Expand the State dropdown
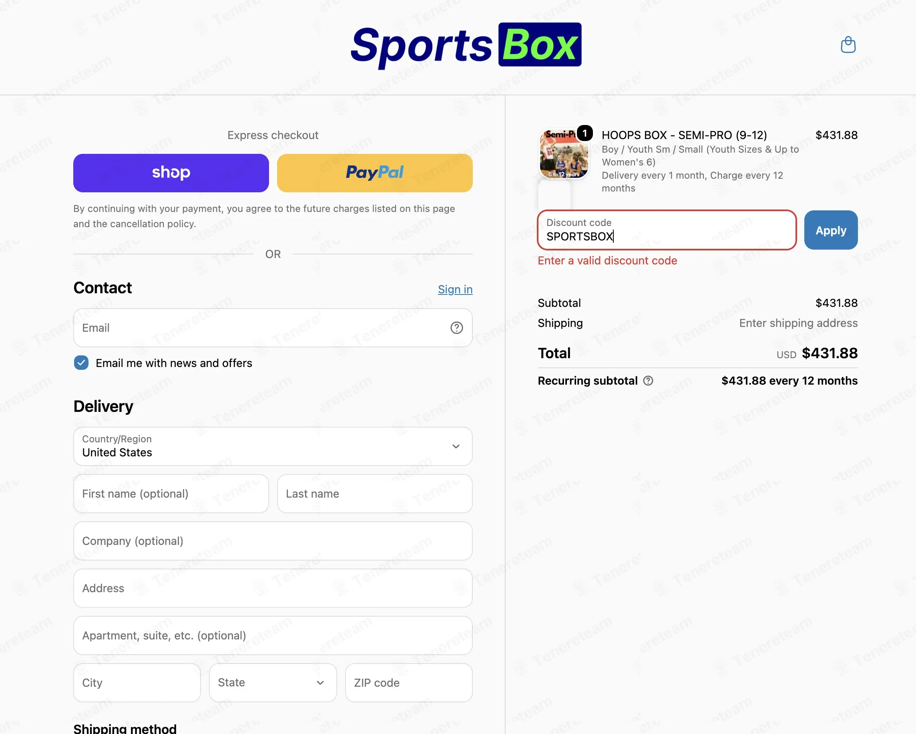The width and height of the screenshot is (916, 734). (273, 683)
